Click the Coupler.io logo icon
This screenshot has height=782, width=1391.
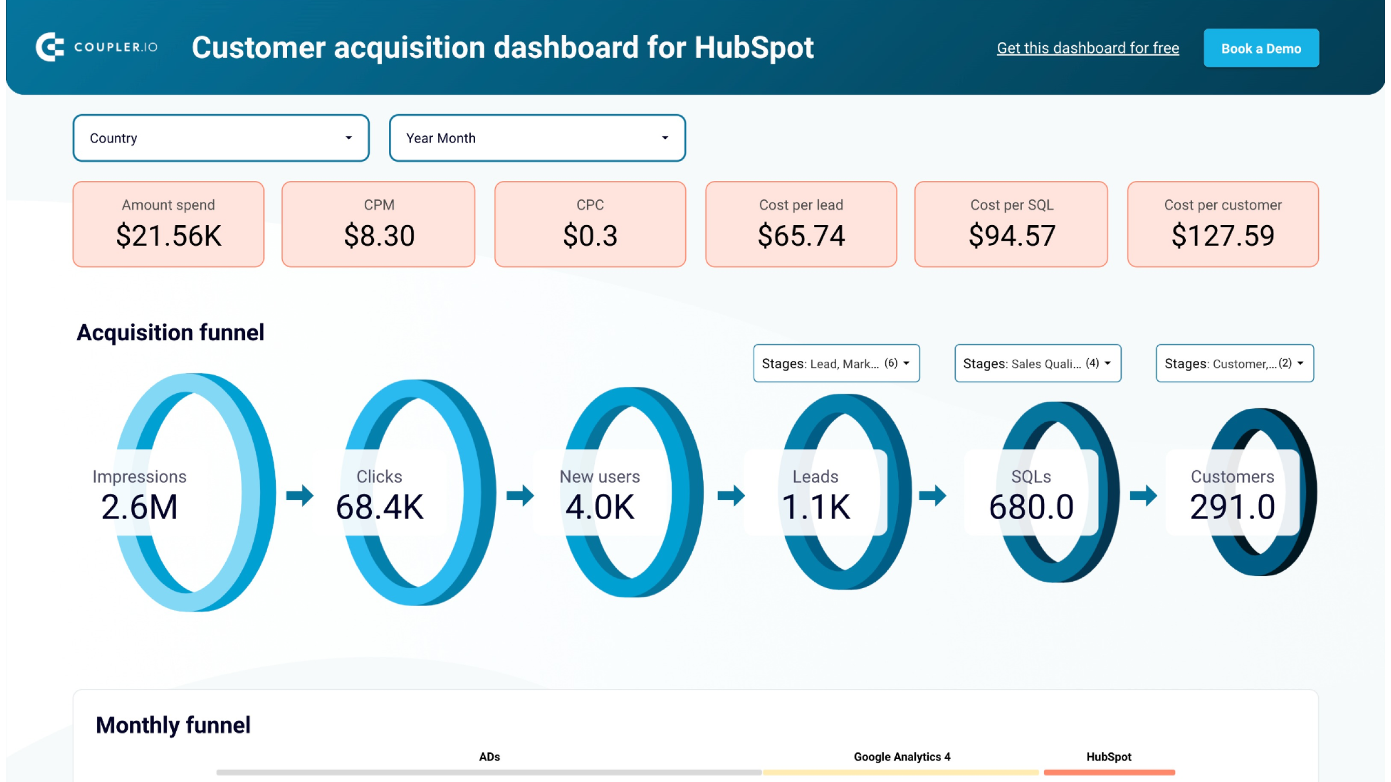50,47
